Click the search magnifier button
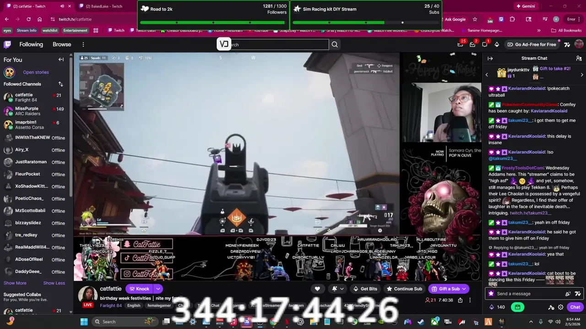Image resolution: width=586 pixels, height=329 pixels. click(335, 44)
